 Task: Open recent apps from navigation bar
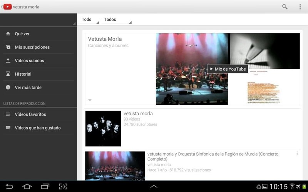coord(45,187)
